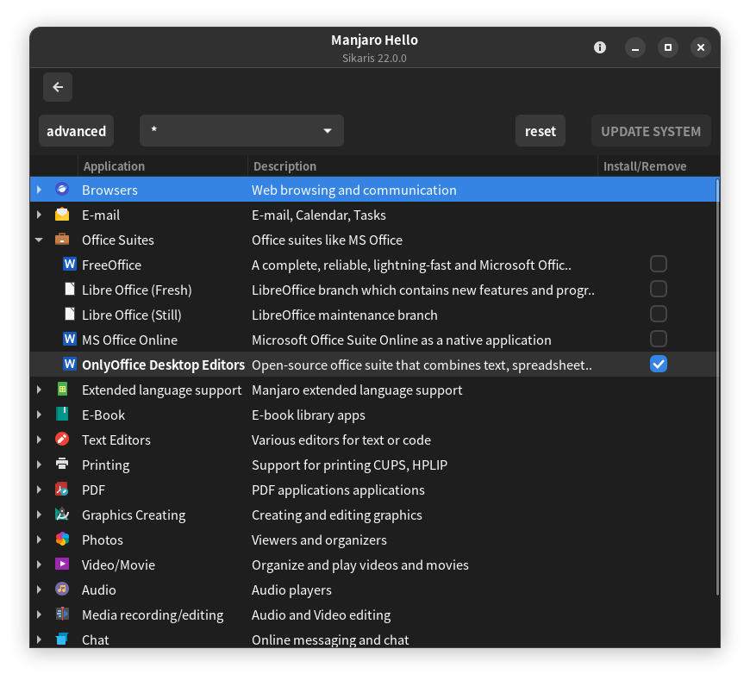The height and width of the screenshot is (680, 750).
Task: Expand the Extended language support arrow
Action: click(x=39, y=390)
